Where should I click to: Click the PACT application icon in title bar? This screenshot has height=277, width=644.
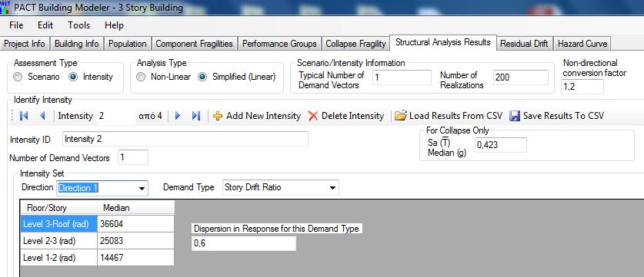tap(5, 8)
